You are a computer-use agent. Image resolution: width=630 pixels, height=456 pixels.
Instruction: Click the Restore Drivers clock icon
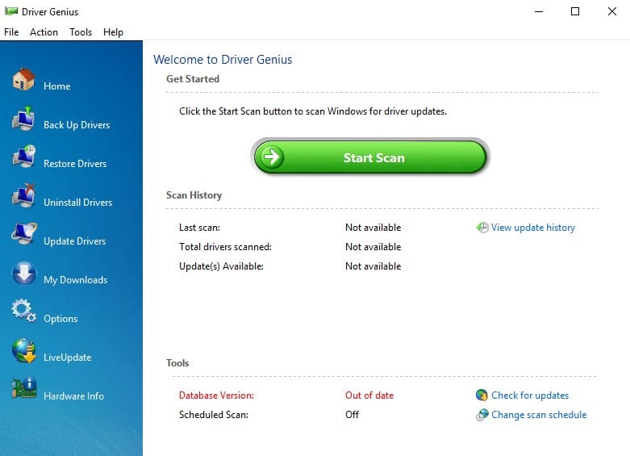pos(23,157)
